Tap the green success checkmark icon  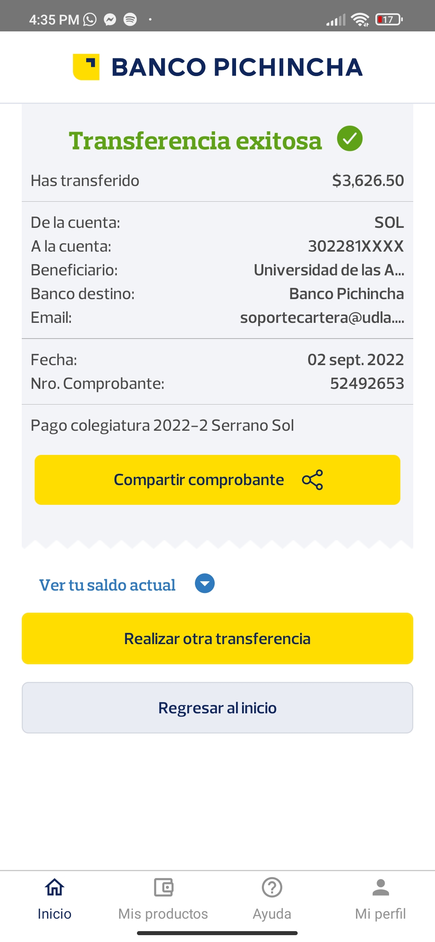[350, 138]
